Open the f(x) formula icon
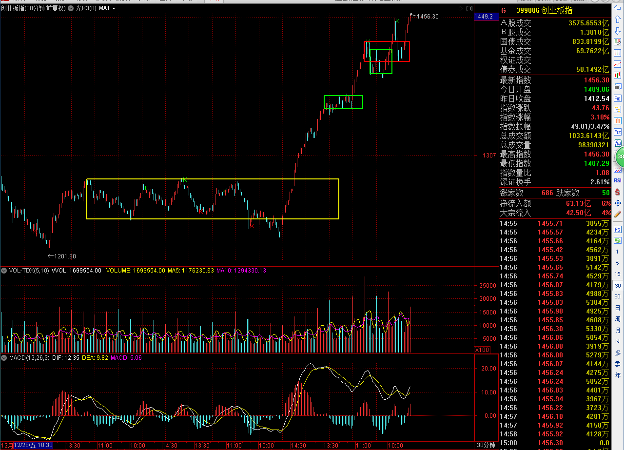This screenshot has width=624, height=450. 618,143
